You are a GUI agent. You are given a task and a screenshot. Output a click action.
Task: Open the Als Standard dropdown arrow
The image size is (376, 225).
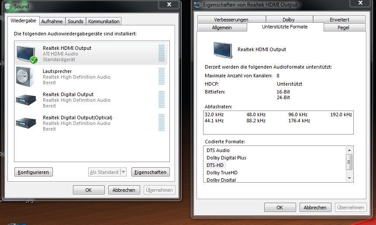pyautogui.click(x=123, y=172)
